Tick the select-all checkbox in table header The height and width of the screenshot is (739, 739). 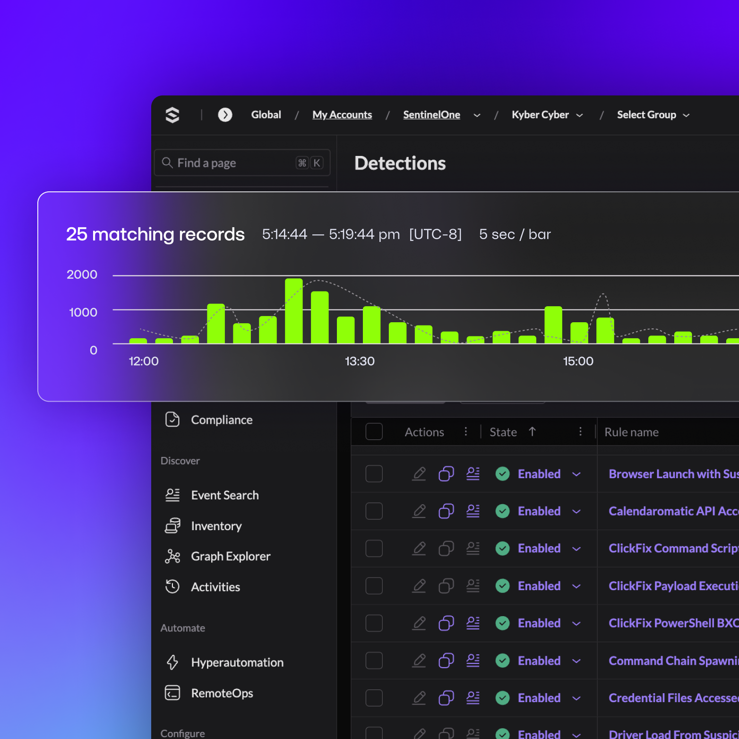pyautogui.click(x=374, y=431)
